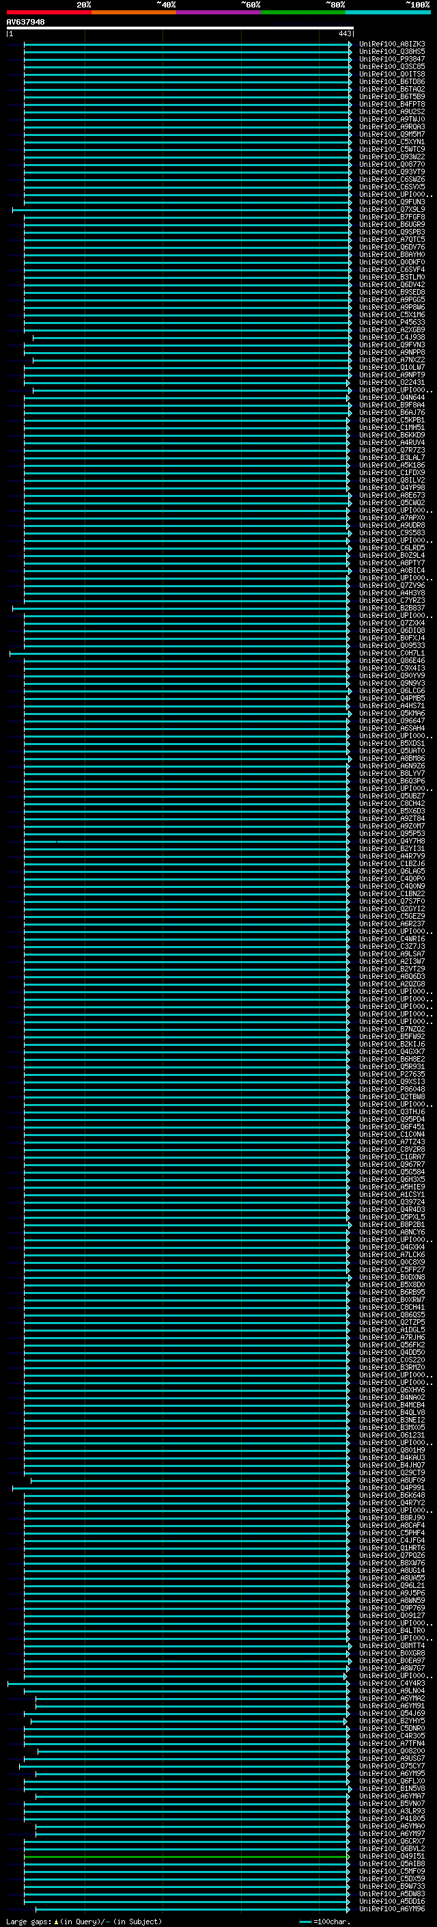
Task: Click hit UniRef100_P45633
Action: 392,323
